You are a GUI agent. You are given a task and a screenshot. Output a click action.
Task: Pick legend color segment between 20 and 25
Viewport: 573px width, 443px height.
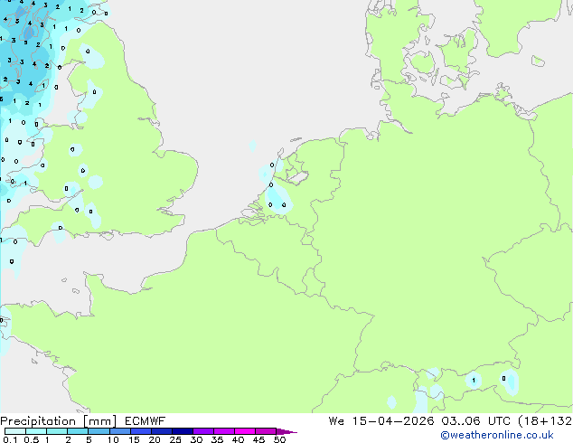pos(162,431)
